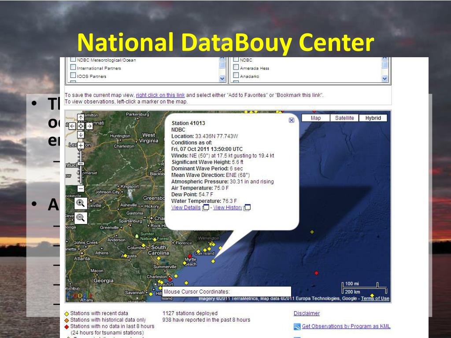Click the 'Station 41013' heading text
Screen dimensions: 451x338
point(188,123)
